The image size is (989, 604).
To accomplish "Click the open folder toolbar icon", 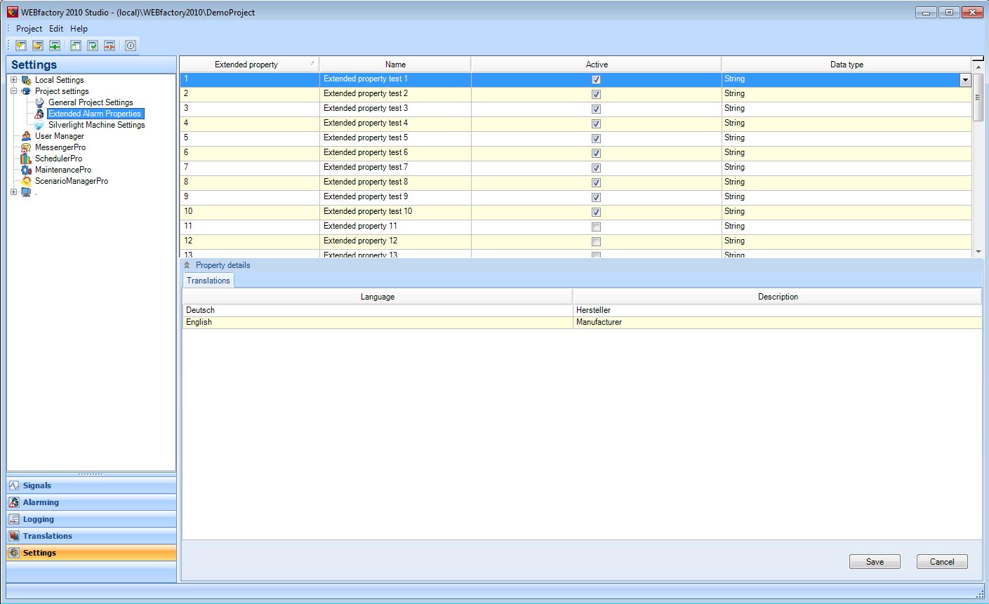I will pyautogui.click(x=38, y=46).
